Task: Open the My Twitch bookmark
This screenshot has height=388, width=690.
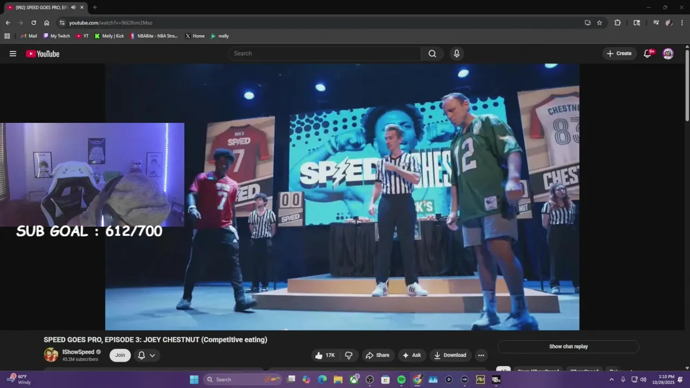Action: pyautogui.click(x=56, y=36)
